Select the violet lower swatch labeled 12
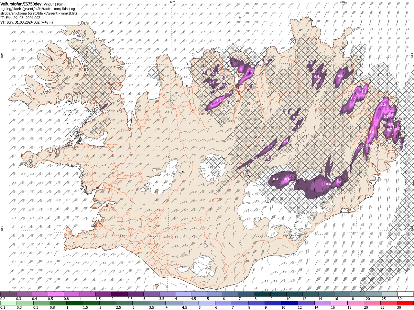 306,303
